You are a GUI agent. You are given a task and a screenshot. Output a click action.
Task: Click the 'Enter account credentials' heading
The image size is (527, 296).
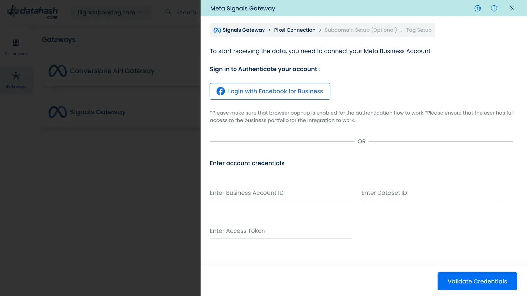(247, 163)
